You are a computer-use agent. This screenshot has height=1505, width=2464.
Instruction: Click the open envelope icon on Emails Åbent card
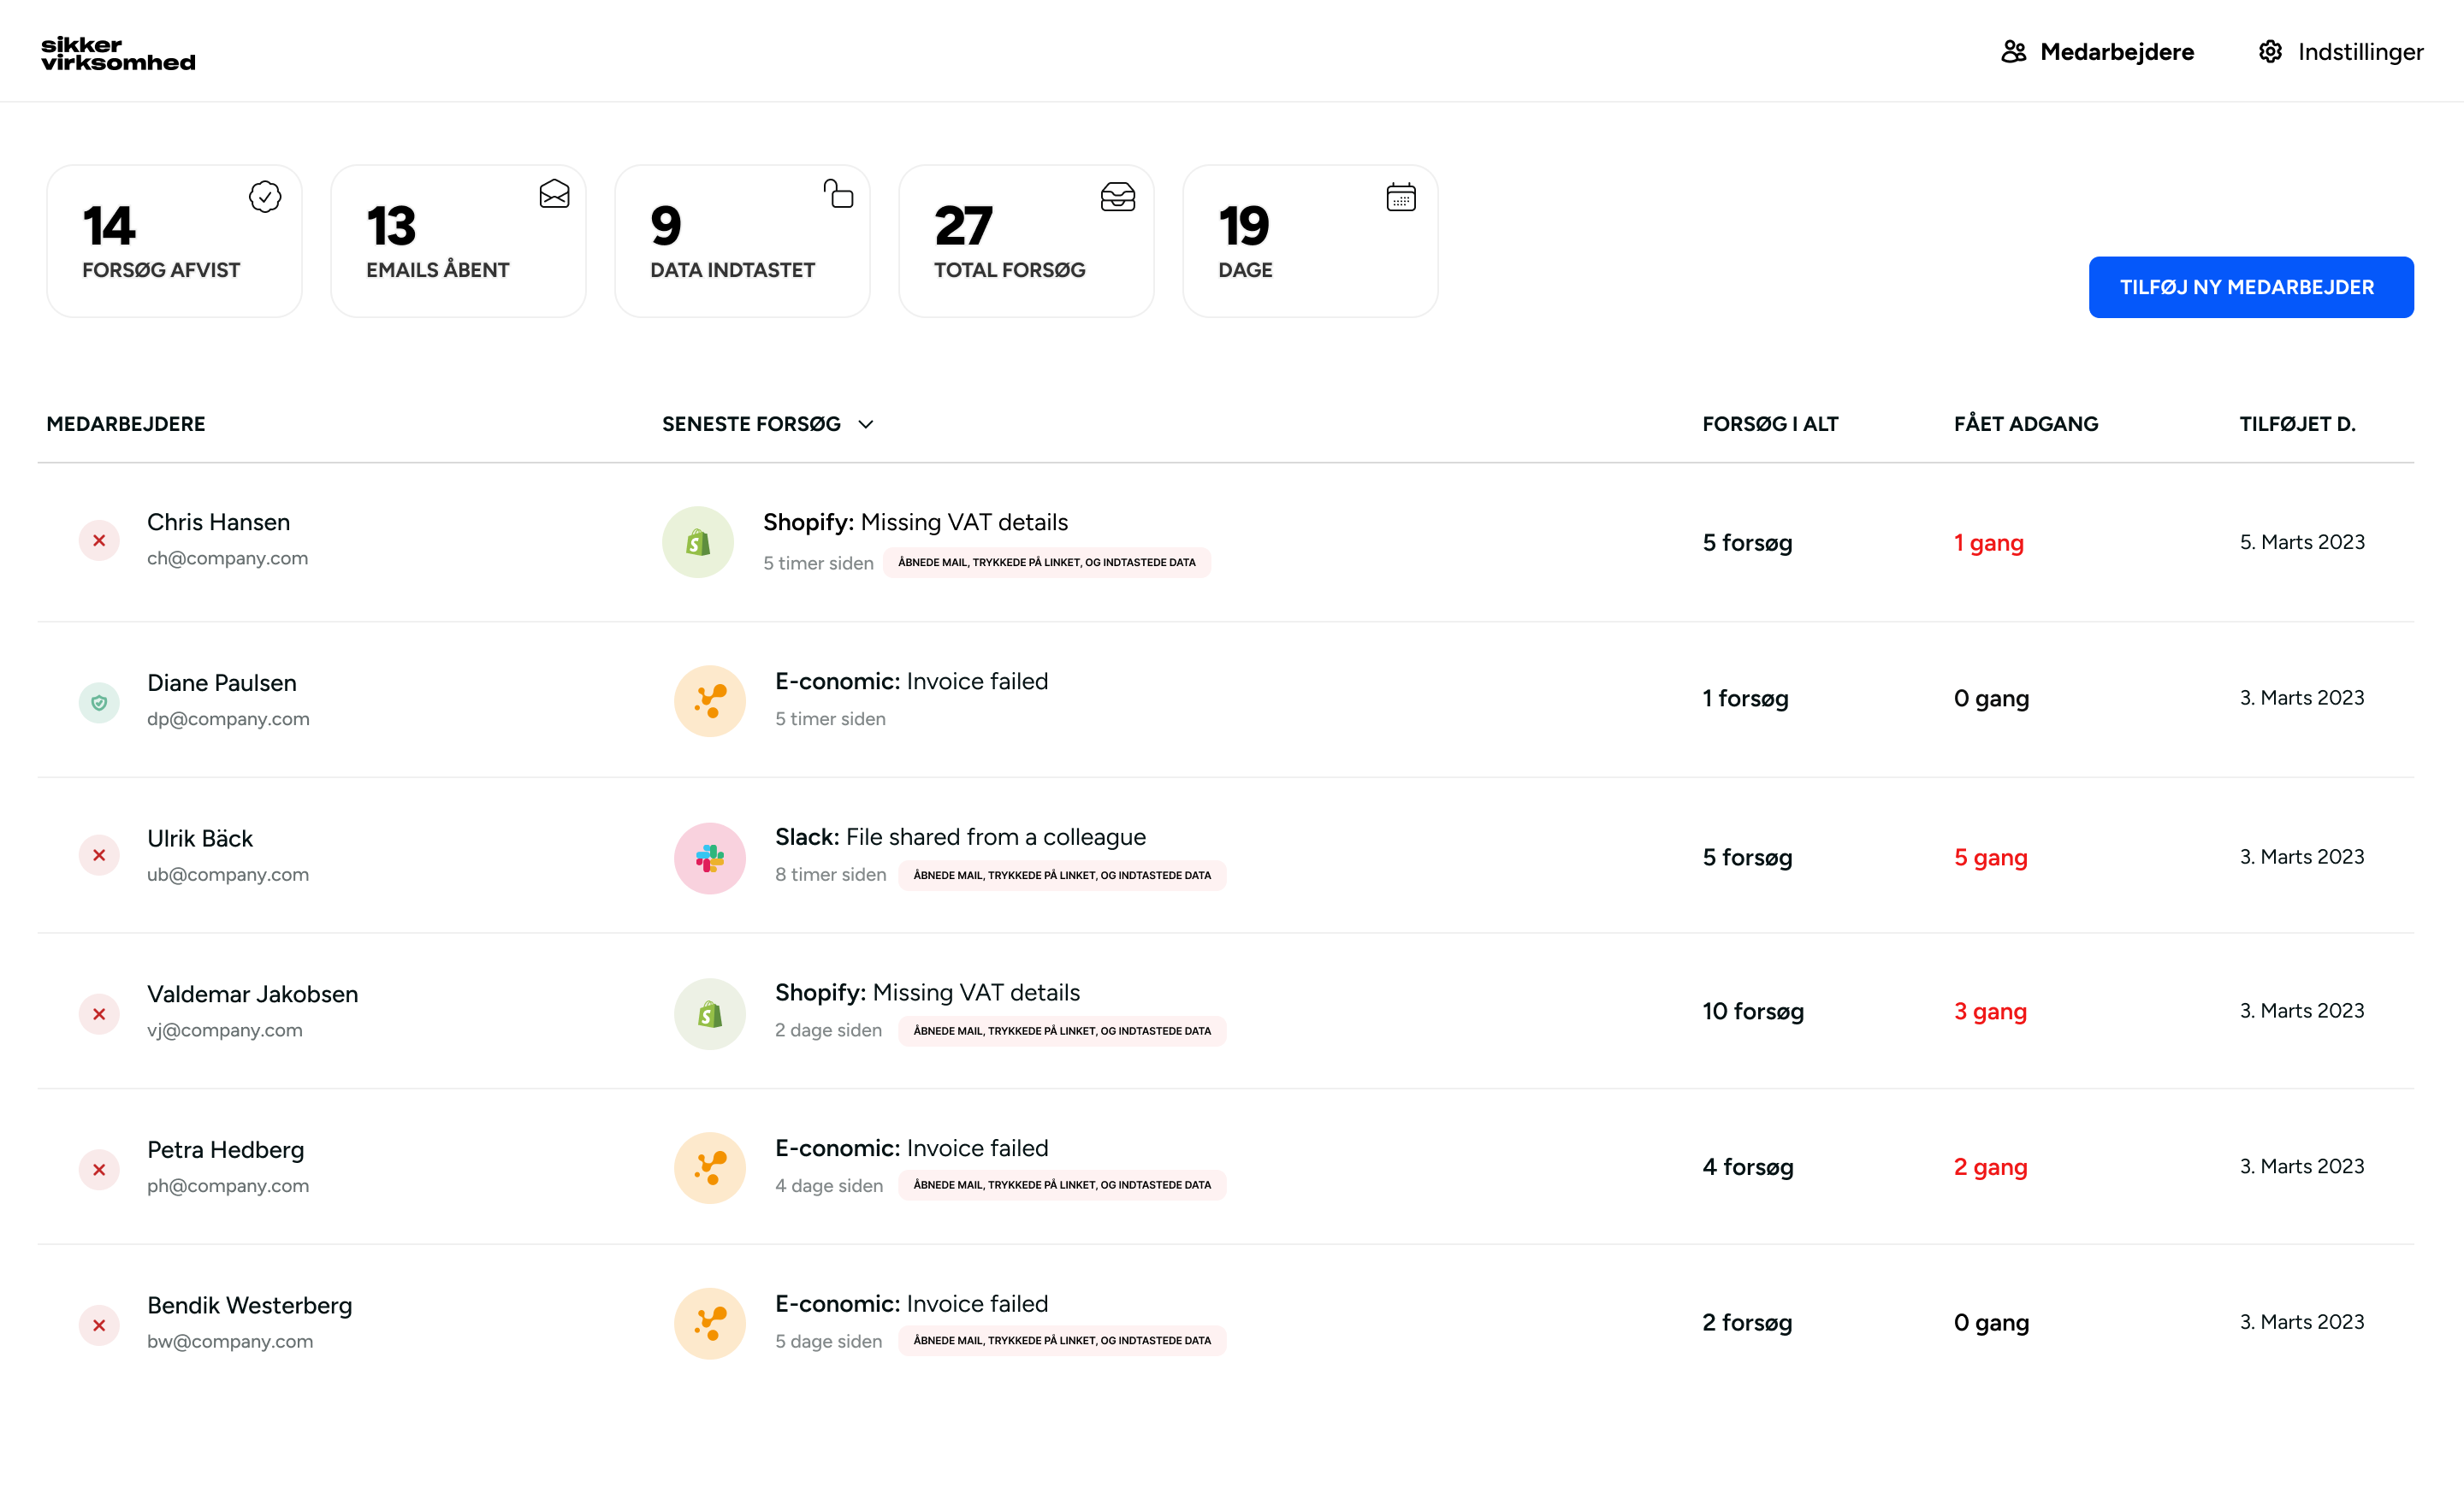pyautogui.click(x=554, y=197)
